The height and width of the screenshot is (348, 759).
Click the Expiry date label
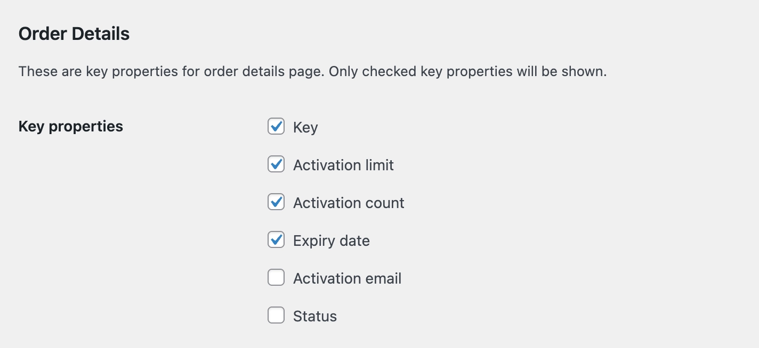pyautogui.click(x=331, y=241)
